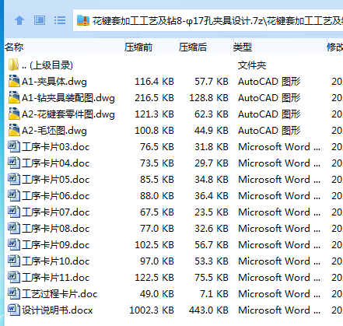343x326 pixels.
Task: Click the 128.8 KB compressed size
Action: [x=208, y=98]
